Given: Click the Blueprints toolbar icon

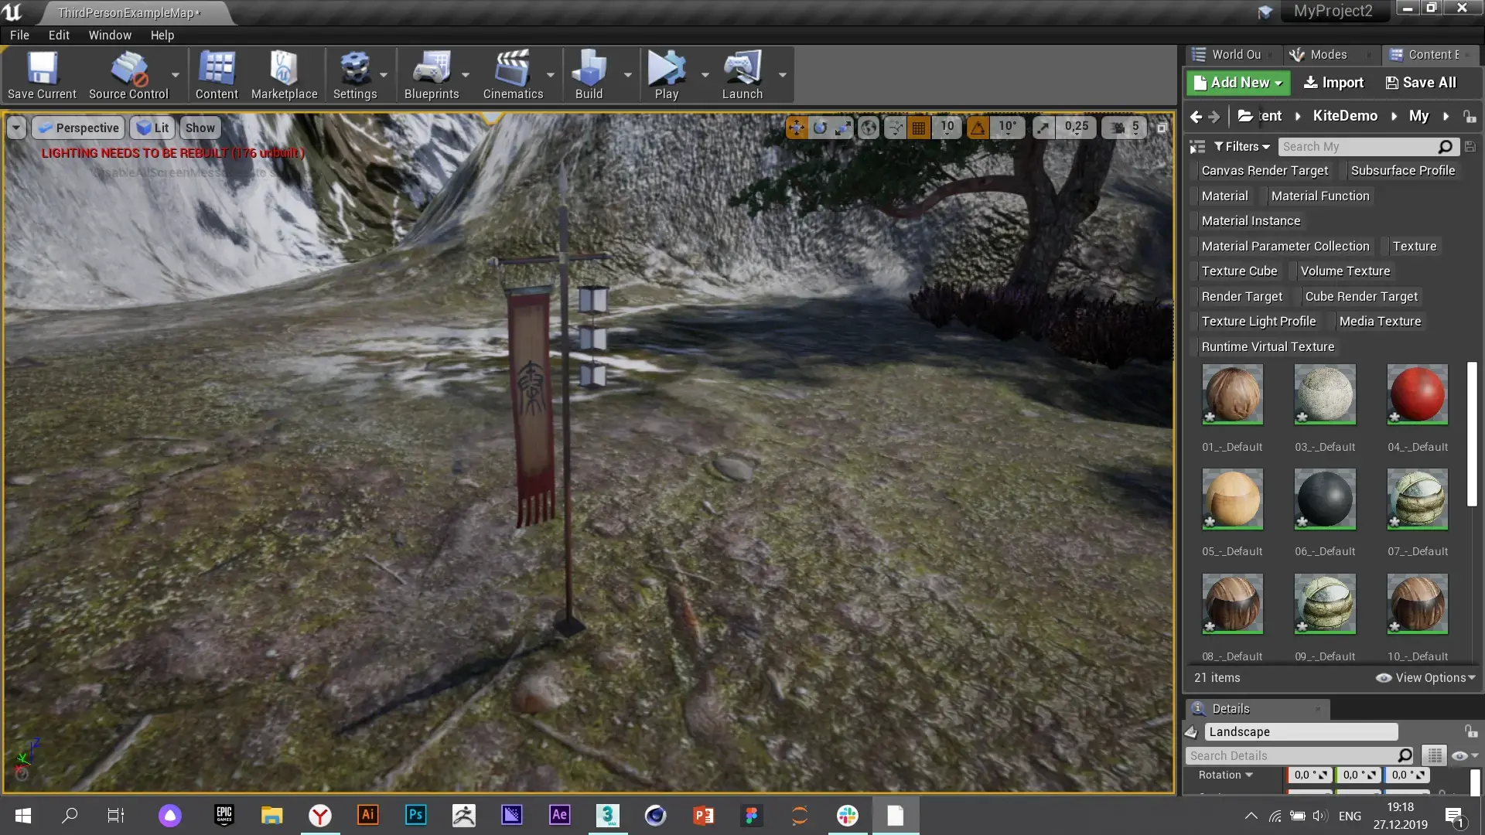Looking at the screenshot, I should 432,75.
